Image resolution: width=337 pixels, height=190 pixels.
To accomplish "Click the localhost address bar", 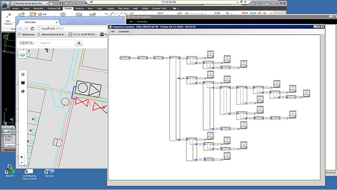I will click(72, 29).
